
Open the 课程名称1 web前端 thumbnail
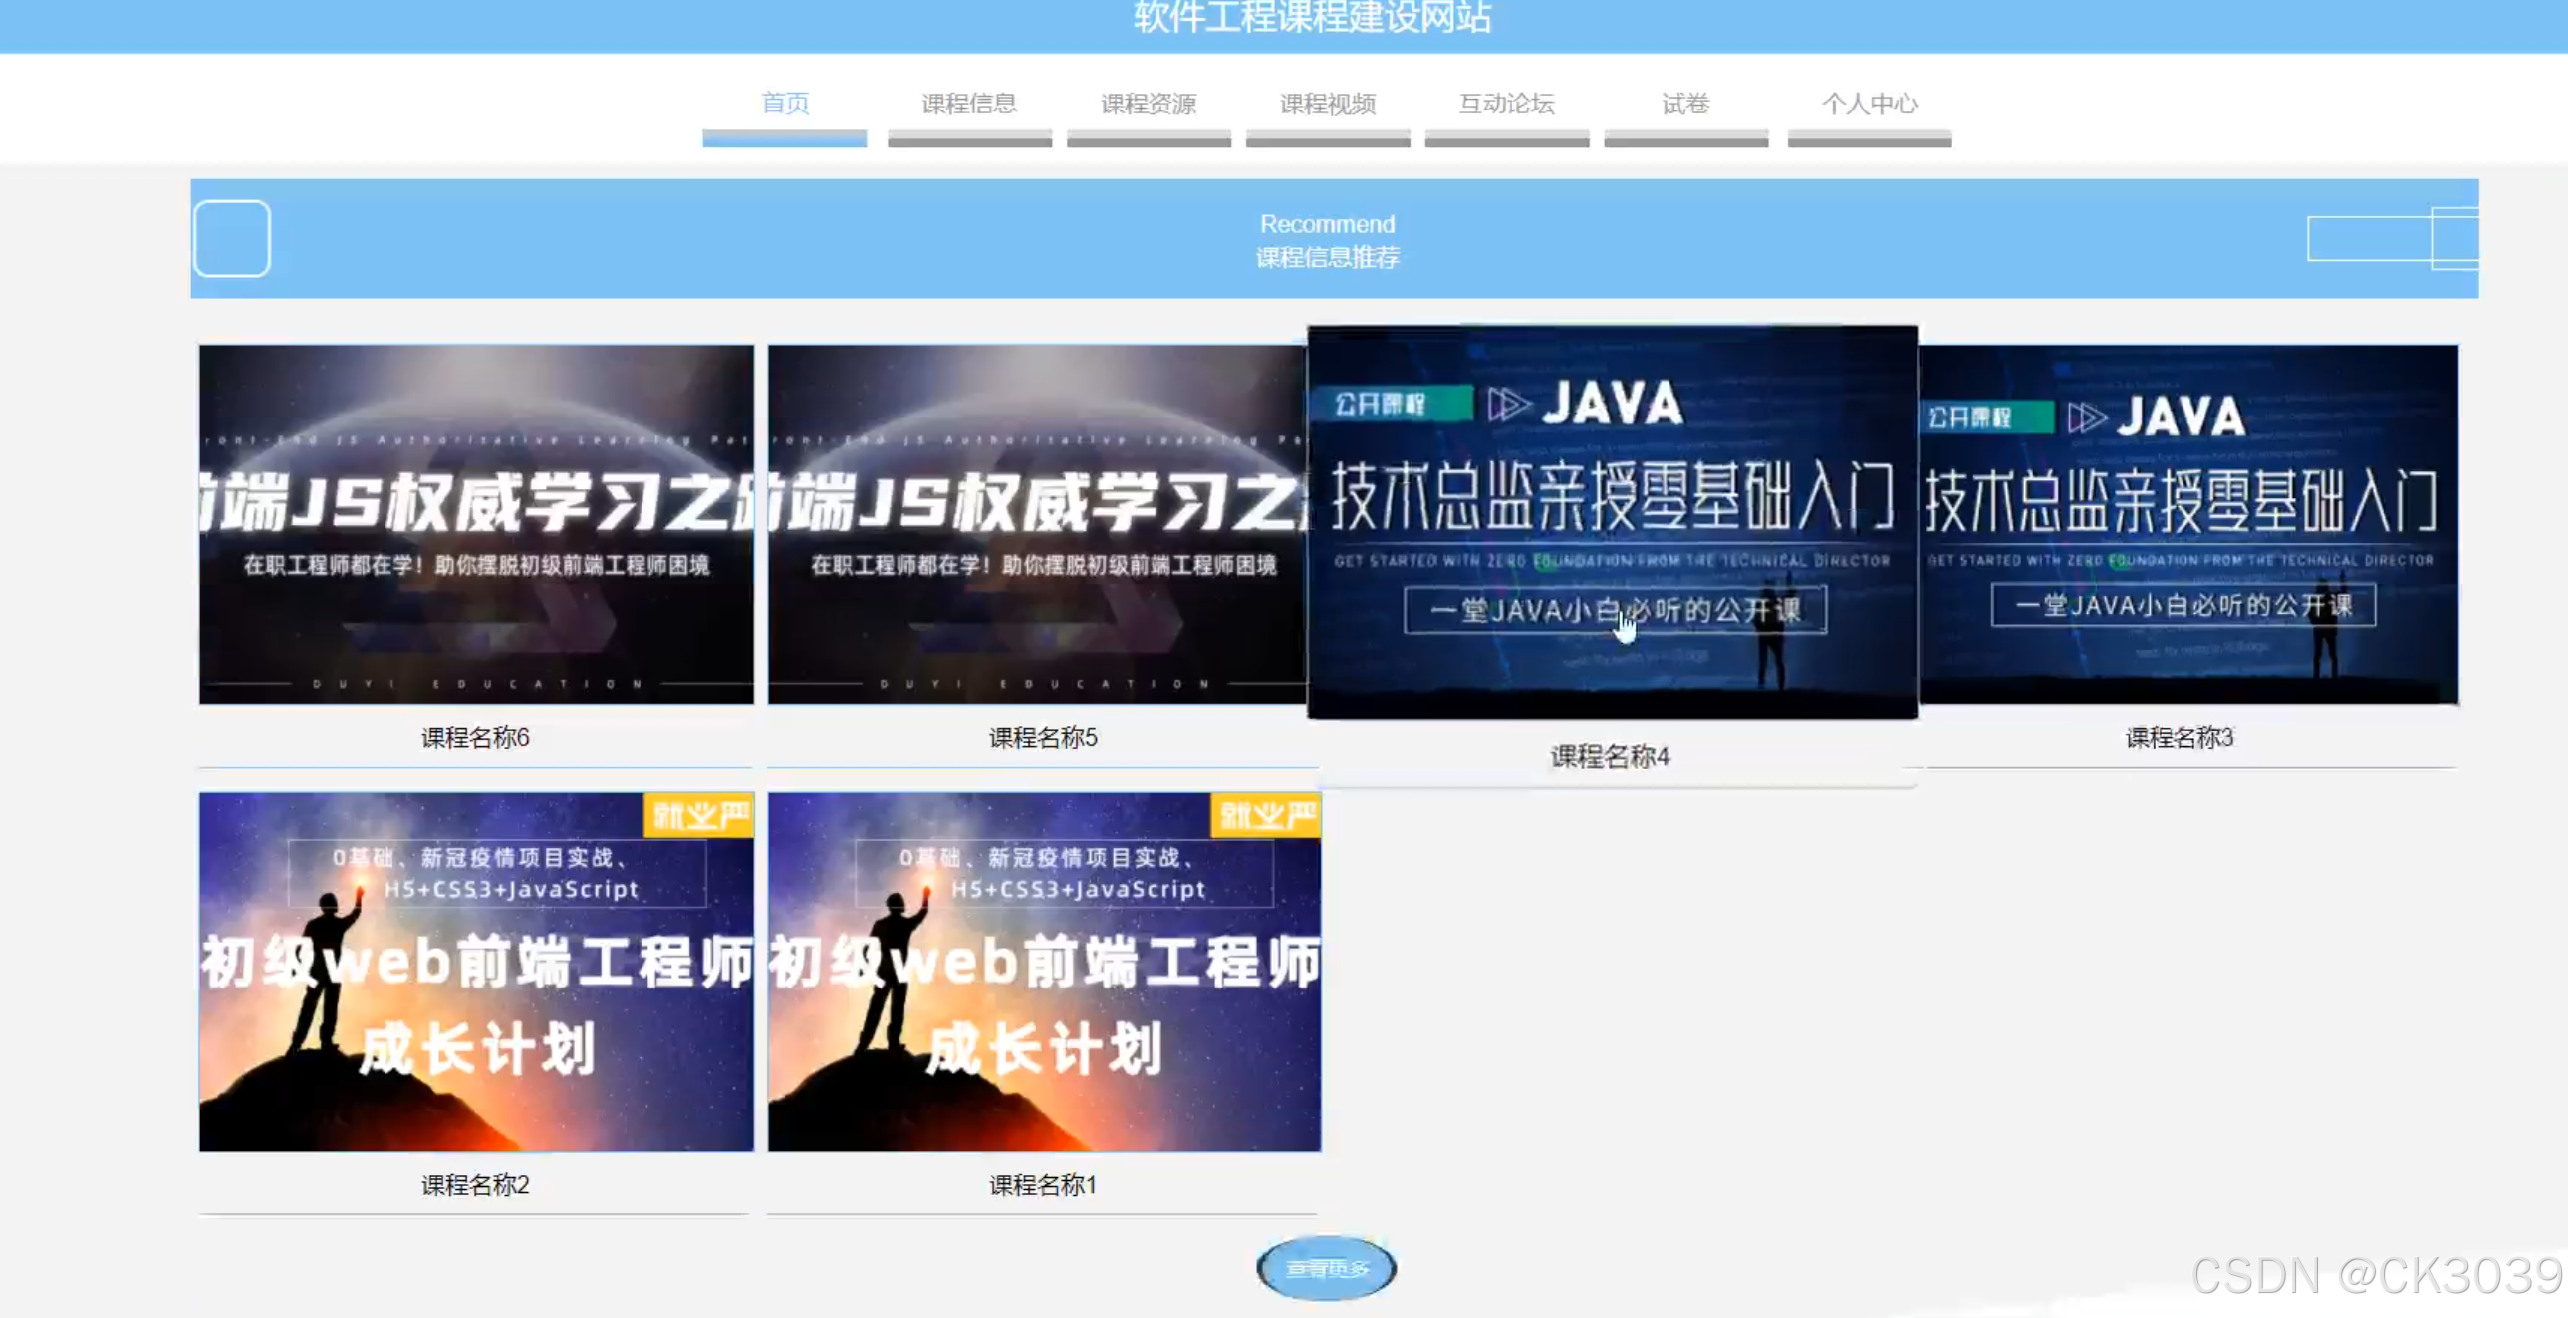click(x=1044, y=972)
